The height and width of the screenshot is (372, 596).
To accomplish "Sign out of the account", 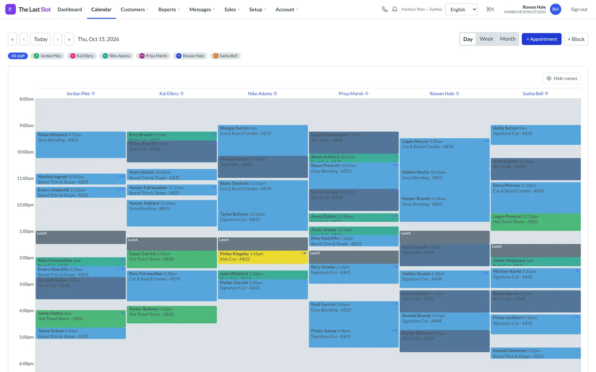I will click(x=579, y=9).
